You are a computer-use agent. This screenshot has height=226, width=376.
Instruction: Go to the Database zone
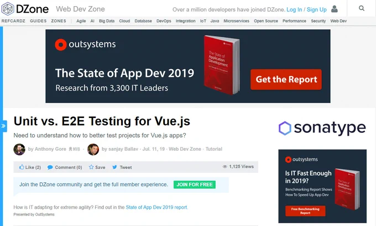(143, 21)
